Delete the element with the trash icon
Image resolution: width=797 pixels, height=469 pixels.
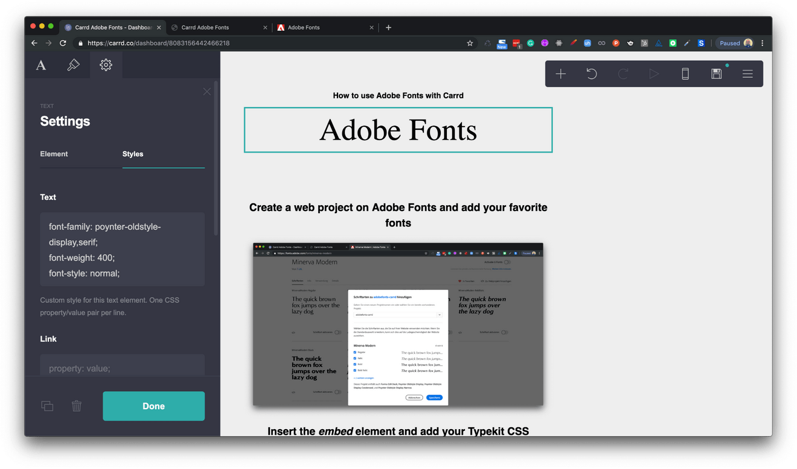click(76, 406)
